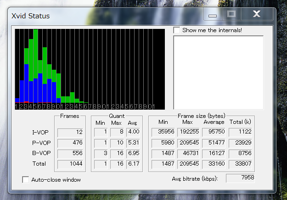Click B-VOP max frame size 46731
This screenshot has width=287, height=200.
coord(188,154)
